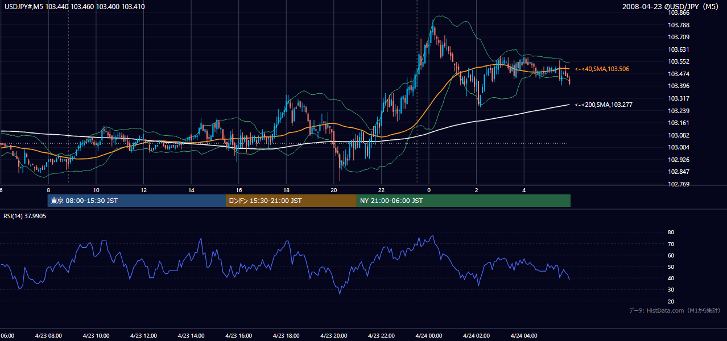Select the 2008-04-23 のUSD/JPY（M5） header

(671, 7)
